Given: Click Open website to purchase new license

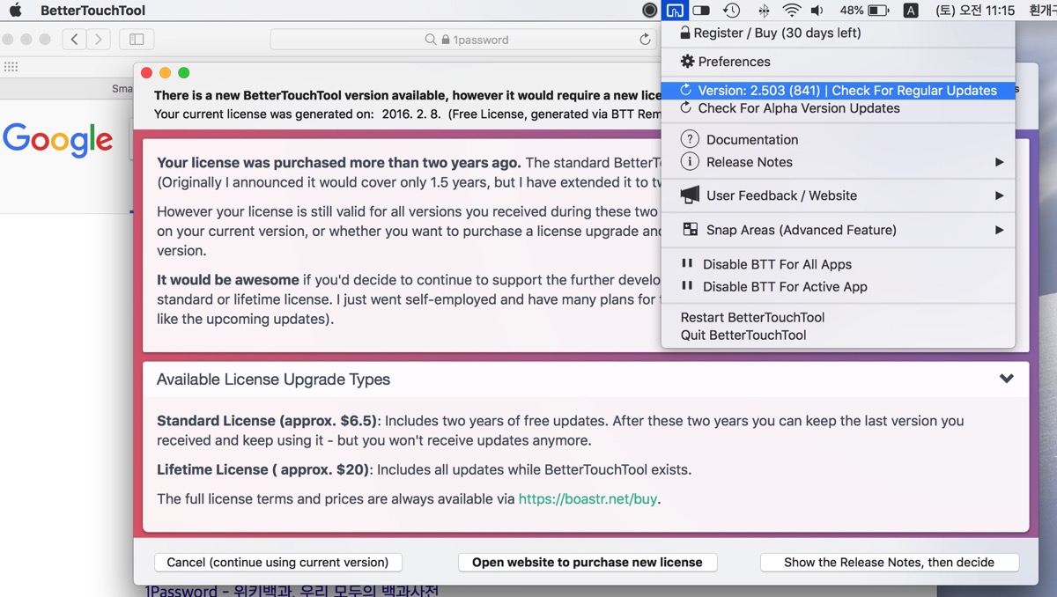Looking at the screenshot, I should [x=588, y=562].
